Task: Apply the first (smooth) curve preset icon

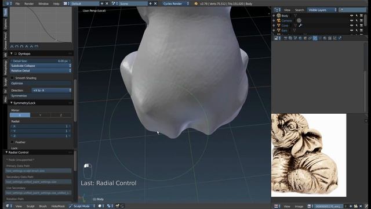Action: [12, 46]
